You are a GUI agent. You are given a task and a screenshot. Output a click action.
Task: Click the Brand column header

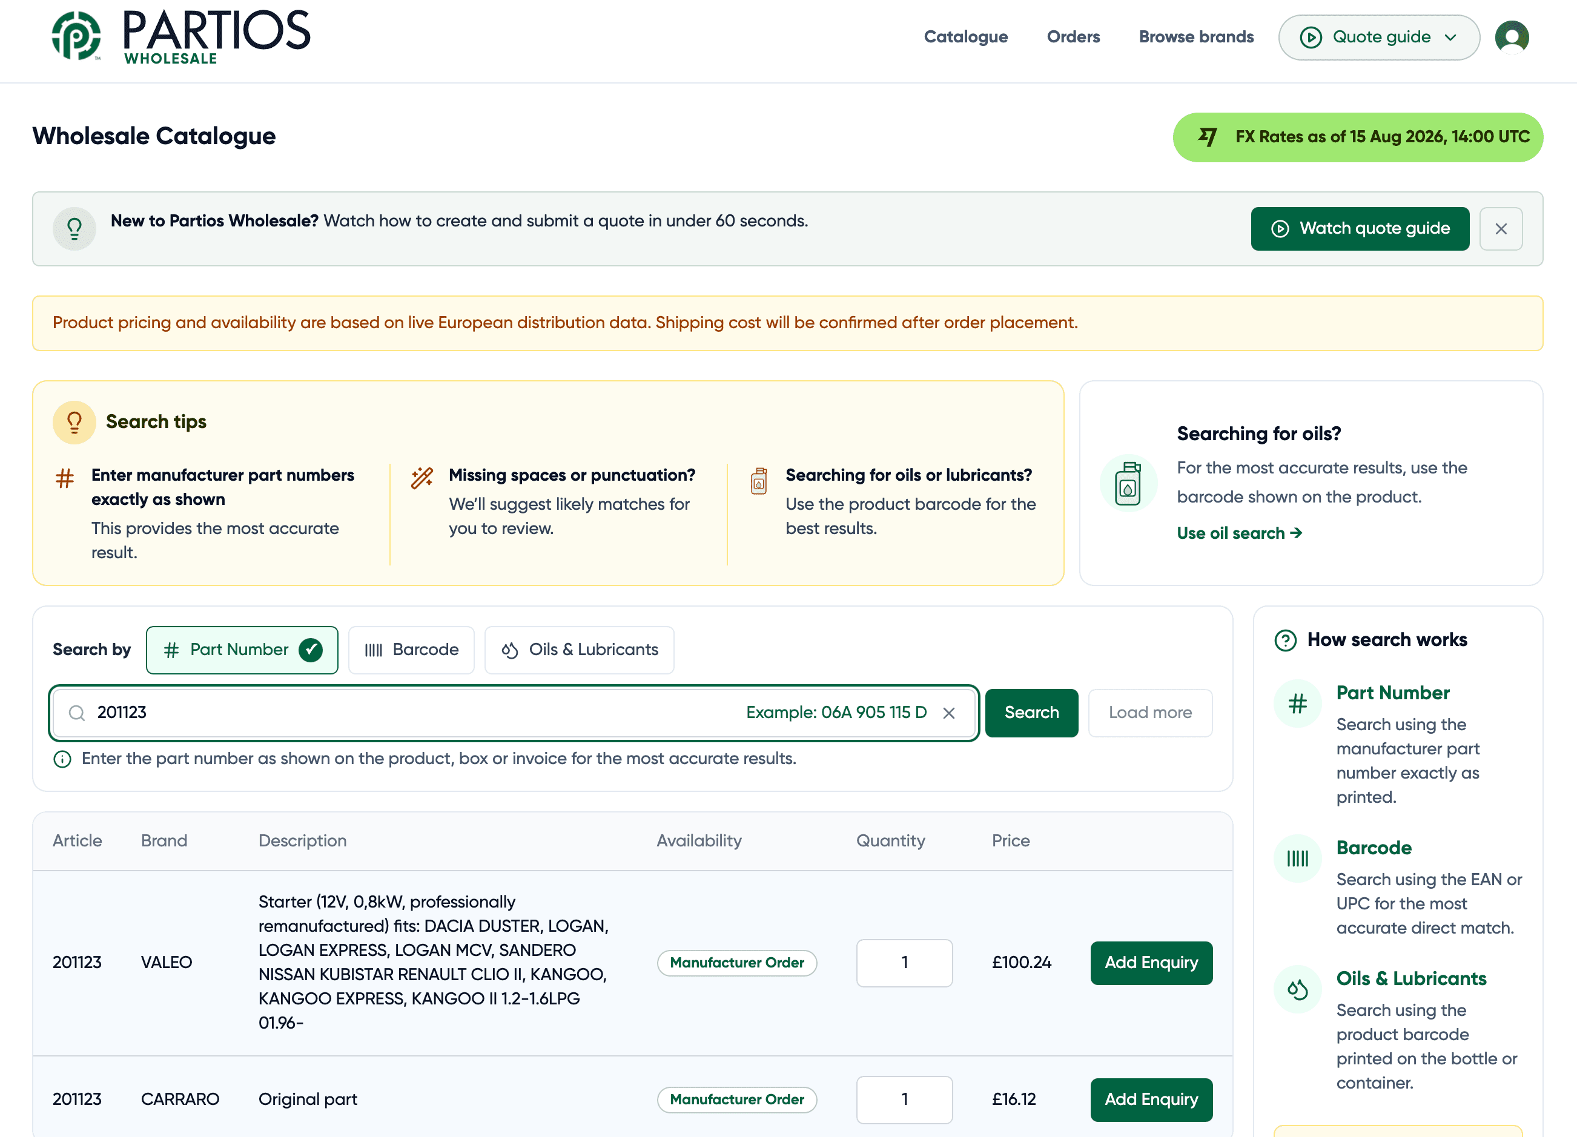coord(164,841)
